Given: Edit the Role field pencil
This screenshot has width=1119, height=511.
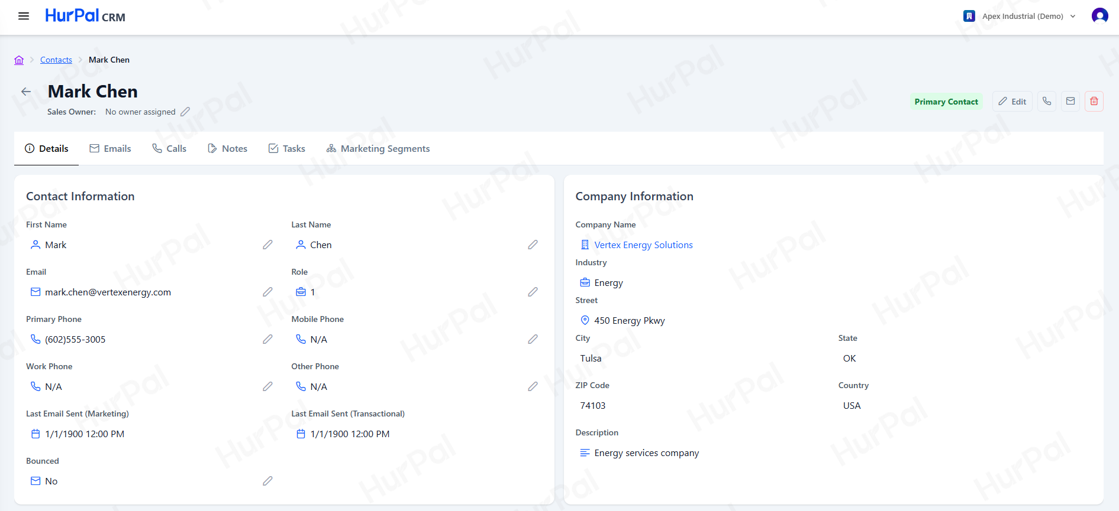Looking at the screenshot, I should coord(533,292).
